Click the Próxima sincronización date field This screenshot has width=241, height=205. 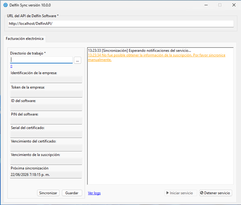point(46,175)
